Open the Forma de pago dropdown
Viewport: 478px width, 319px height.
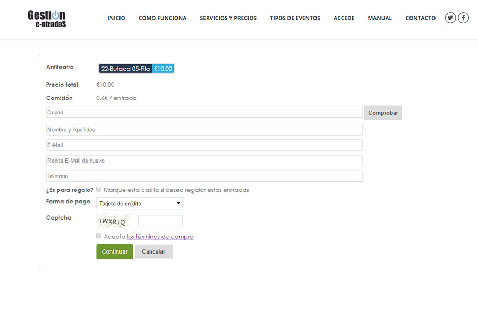click(x=139, y=203)
